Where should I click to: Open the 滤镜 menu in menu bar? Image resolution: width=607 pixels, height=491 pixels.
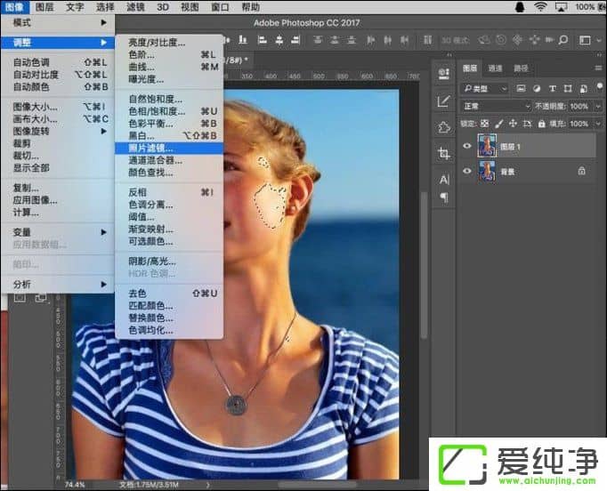click(135, 6)
